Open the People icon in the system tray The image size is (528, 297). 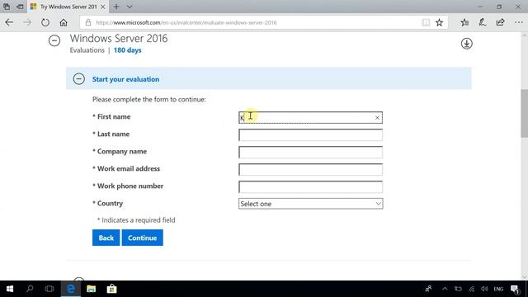[x=429, y=289]
